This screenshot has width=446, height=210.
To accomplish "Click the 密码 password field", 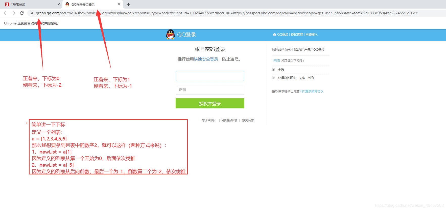I will point(210,90).
